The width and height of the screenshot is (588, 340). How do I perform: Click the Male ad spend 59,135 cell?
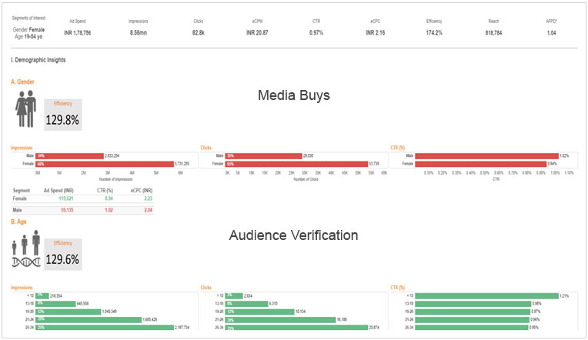67,210
